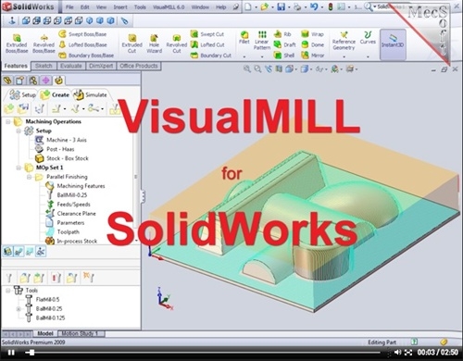This screenshot has height=361, width=463.
Task: Collapse the MOp Set 1 node
Action: [x=19, y=168]
